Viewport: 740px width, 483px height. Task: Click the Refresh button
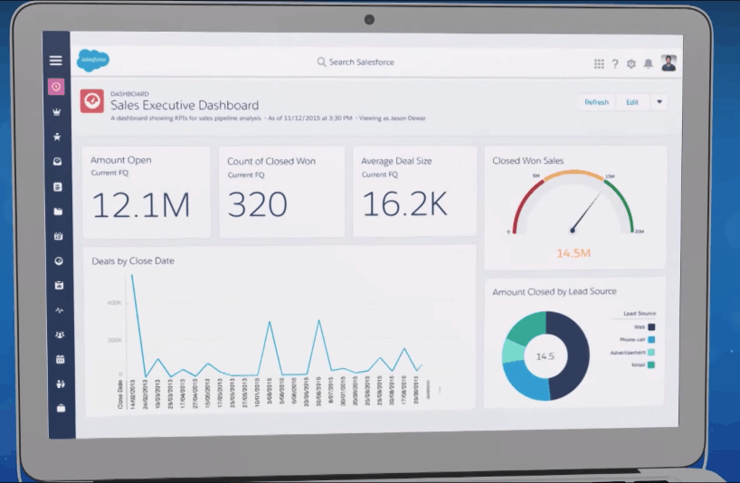tap(596, 102)
